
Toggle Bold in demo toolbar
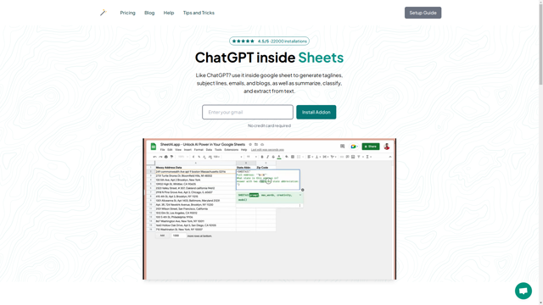pyautogui.click(x=262, y=157)
